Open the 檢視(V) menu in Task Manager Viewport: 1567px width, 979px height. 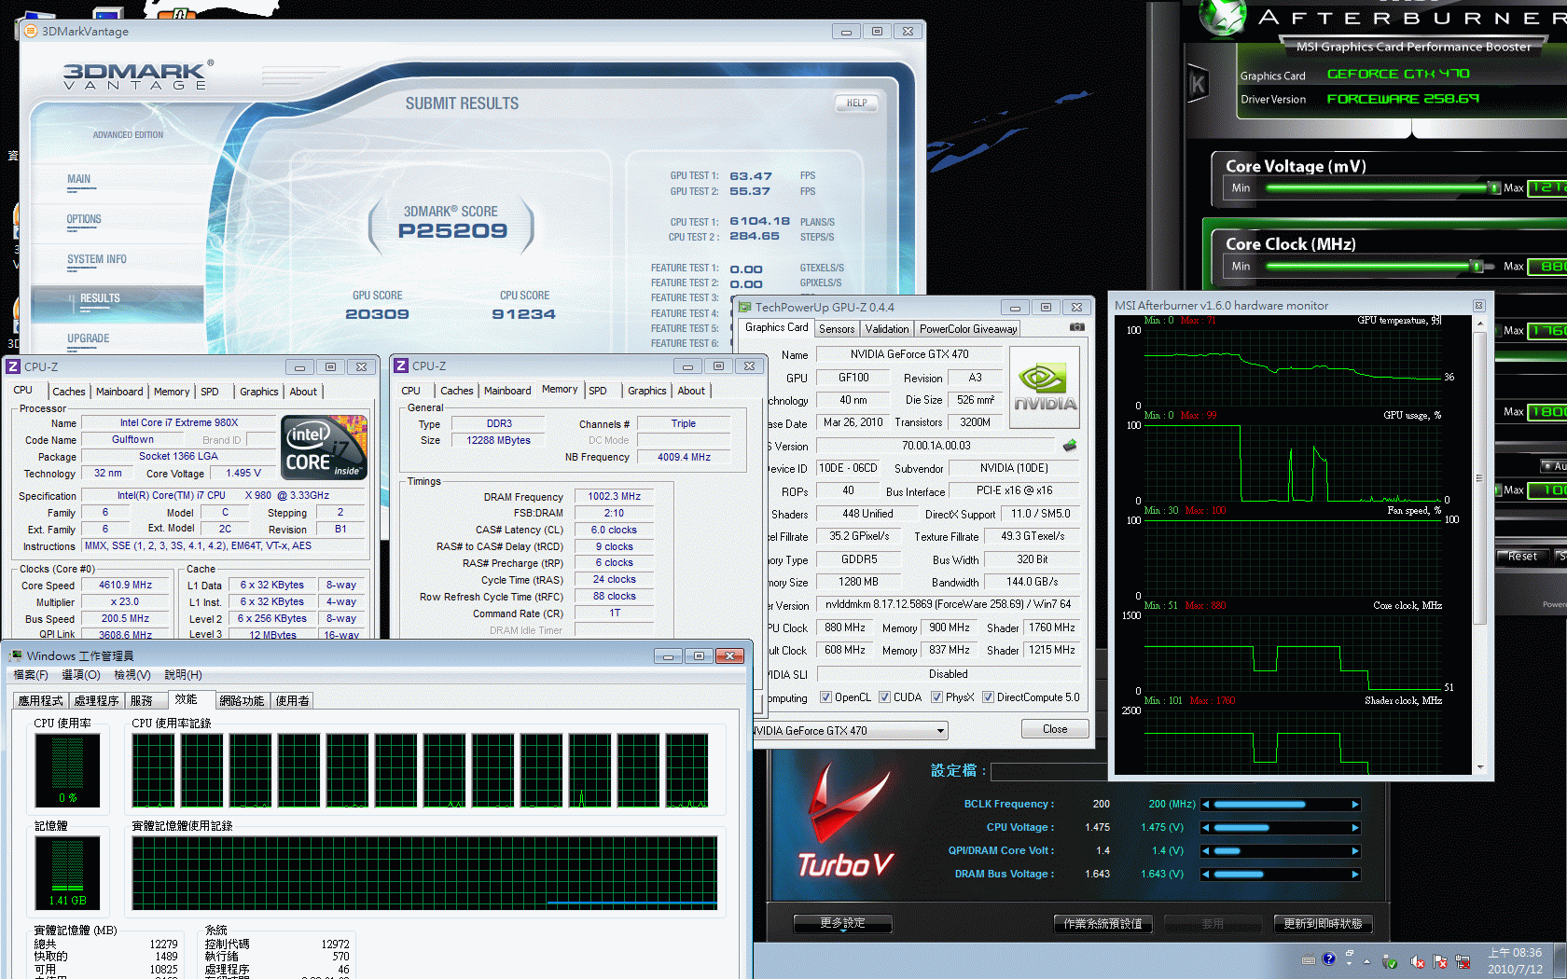[x=132, y=675]
